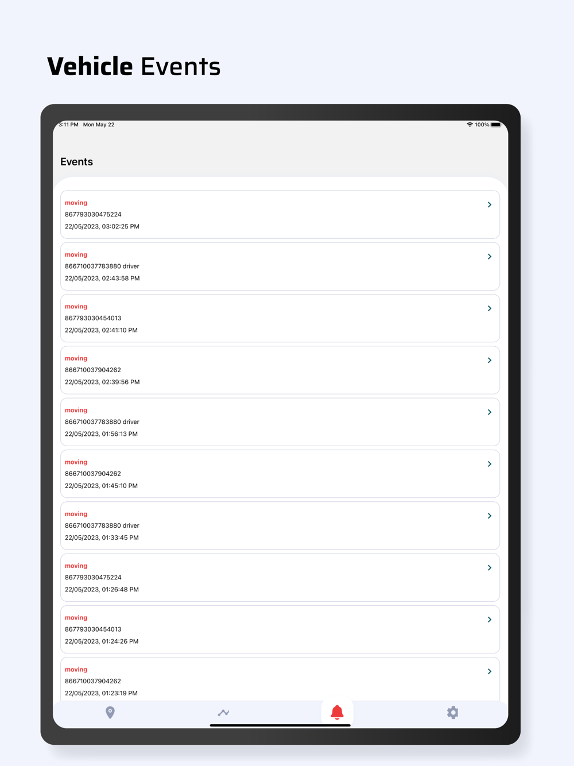Expand the 03:02:25 PM event chevron
Screen dimensions: 574x766
[490, 204]
